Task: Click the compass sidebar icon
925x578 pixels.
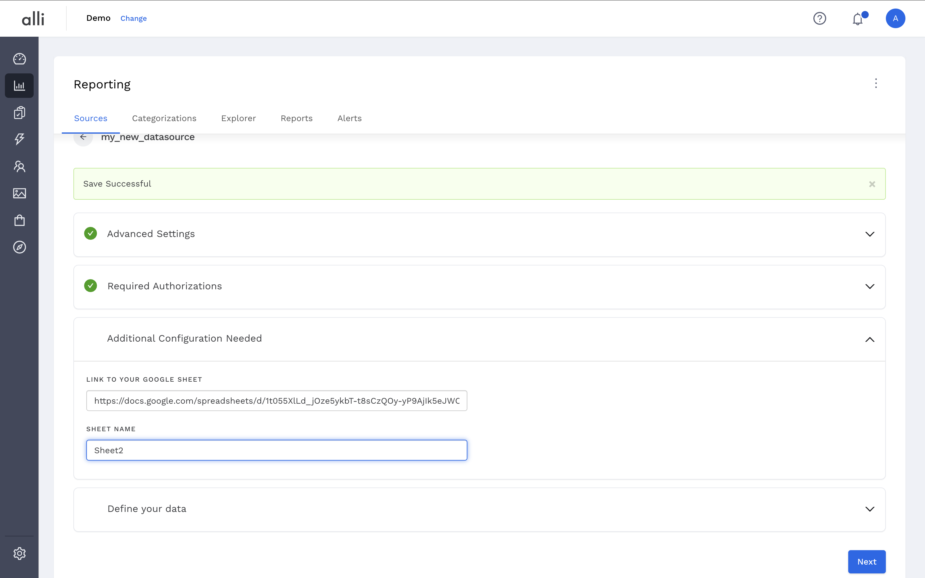Action: (20, 247)
